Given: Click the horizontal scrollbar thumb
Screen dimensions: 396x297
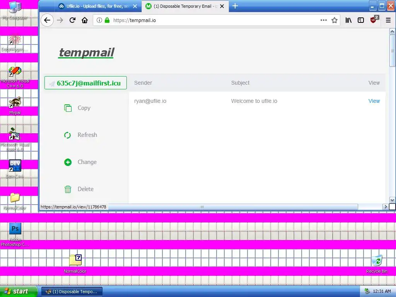Looking at the screenshot, I should coord(201,207).
